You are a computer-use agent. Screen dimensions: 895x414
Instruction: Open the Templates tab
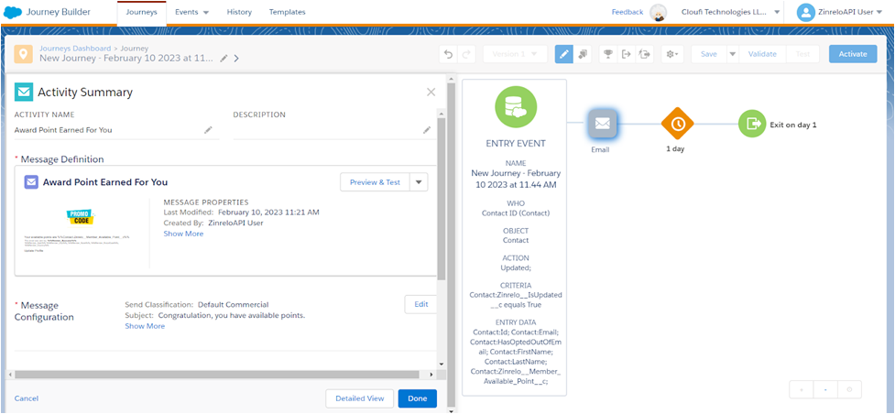pyautogui.click(x=287, y=12)
